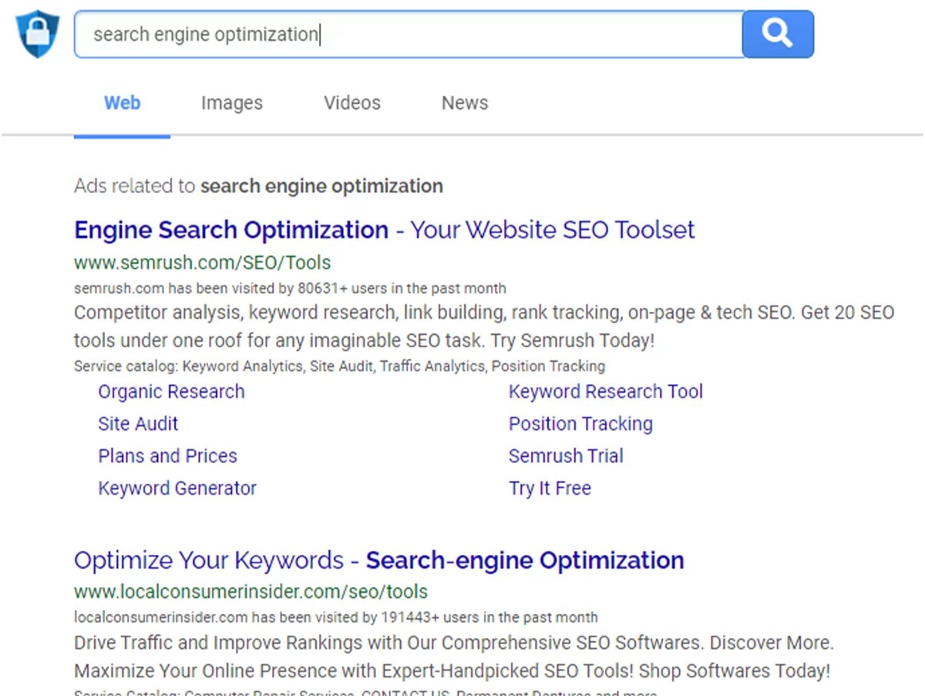
Task: Click the Position Tracking sitelink
Action: [580, 424]
